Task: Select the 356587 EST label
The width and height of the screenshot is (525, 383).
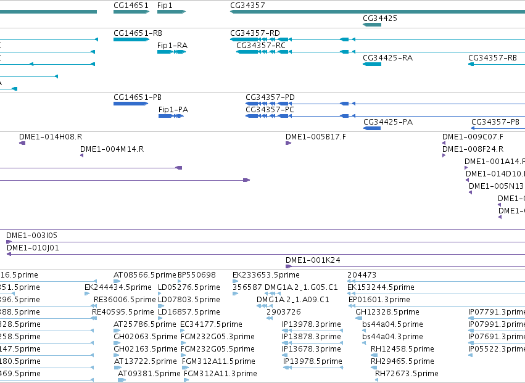Action: (x=247, y=287)
